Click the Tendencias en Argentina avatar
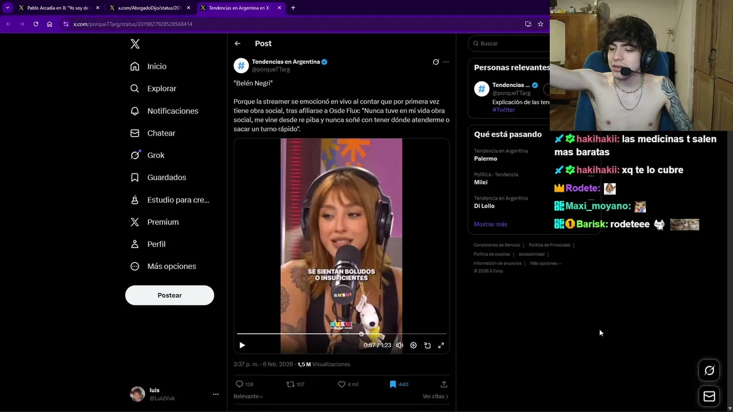The height and width of the screenshot is (412, 733). click(x=241, y=66)
